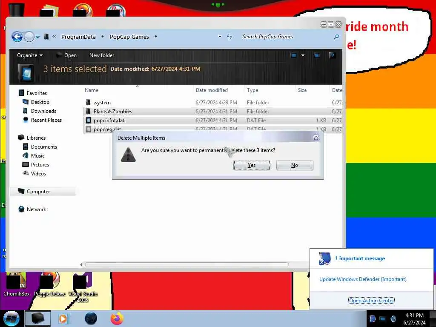Open ChomikBox desktop shortcut
This screenshot has width=436, height=327.
[x=17, y=284]
